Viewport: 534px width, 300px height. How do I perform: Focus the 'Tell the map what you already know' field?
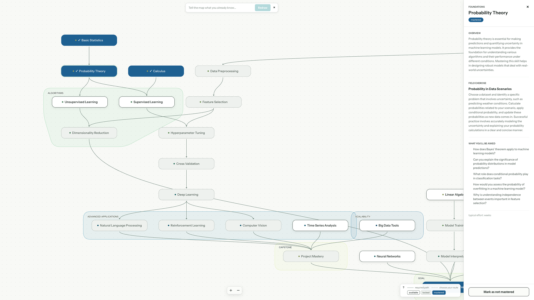(220, 8)
